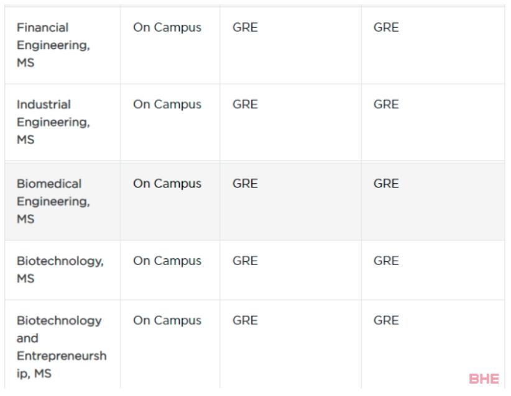The image size is (511, 396).
Task: Click On Campus in Biotechnology and Entrepreneurship row
Action: point(167,321)
